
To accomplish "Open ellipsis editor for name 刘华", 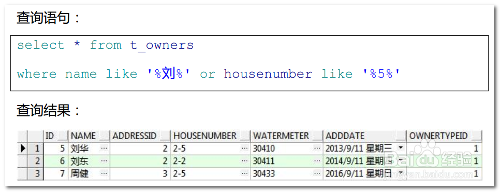I will 104,149.
